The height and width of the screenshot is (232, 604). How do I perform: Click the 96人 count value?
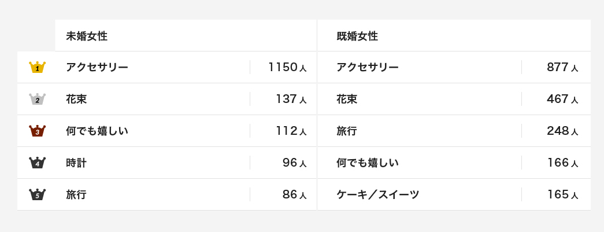click(x=295, y=163)
